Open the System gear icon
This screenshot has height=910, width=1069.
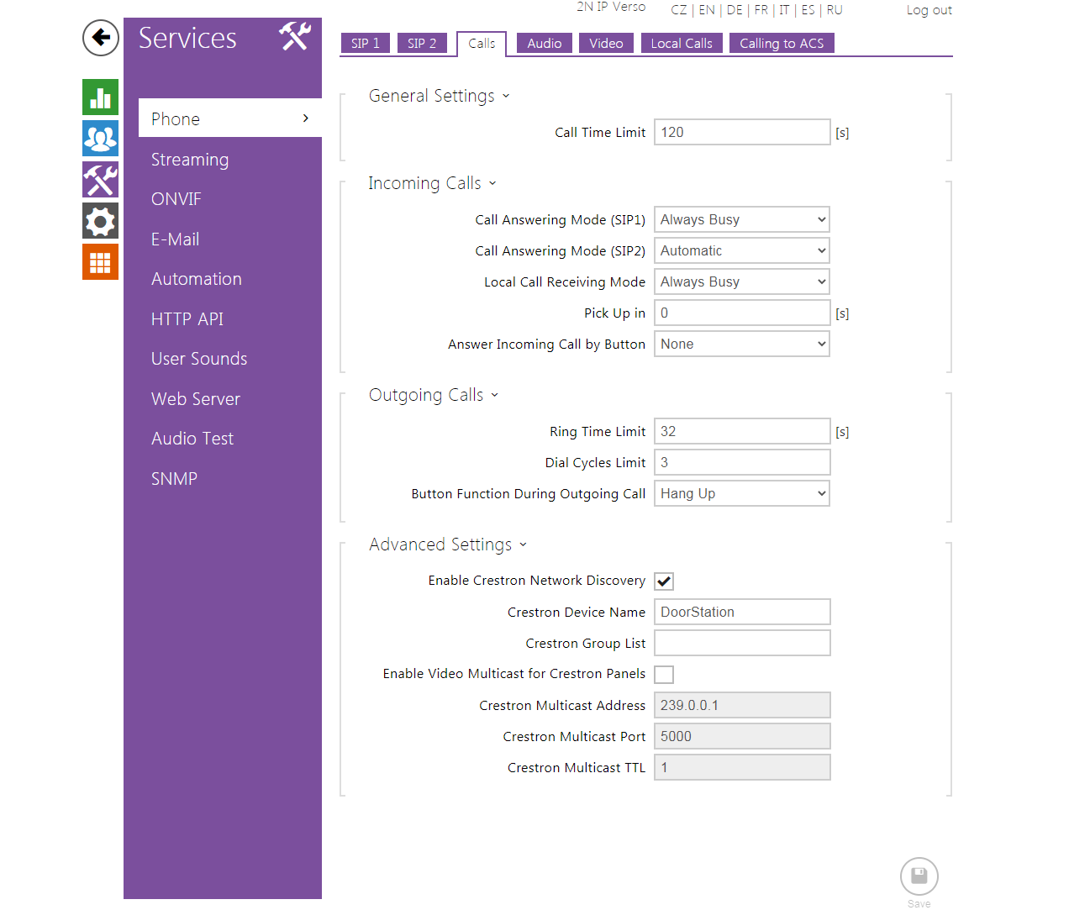[100, 221]
